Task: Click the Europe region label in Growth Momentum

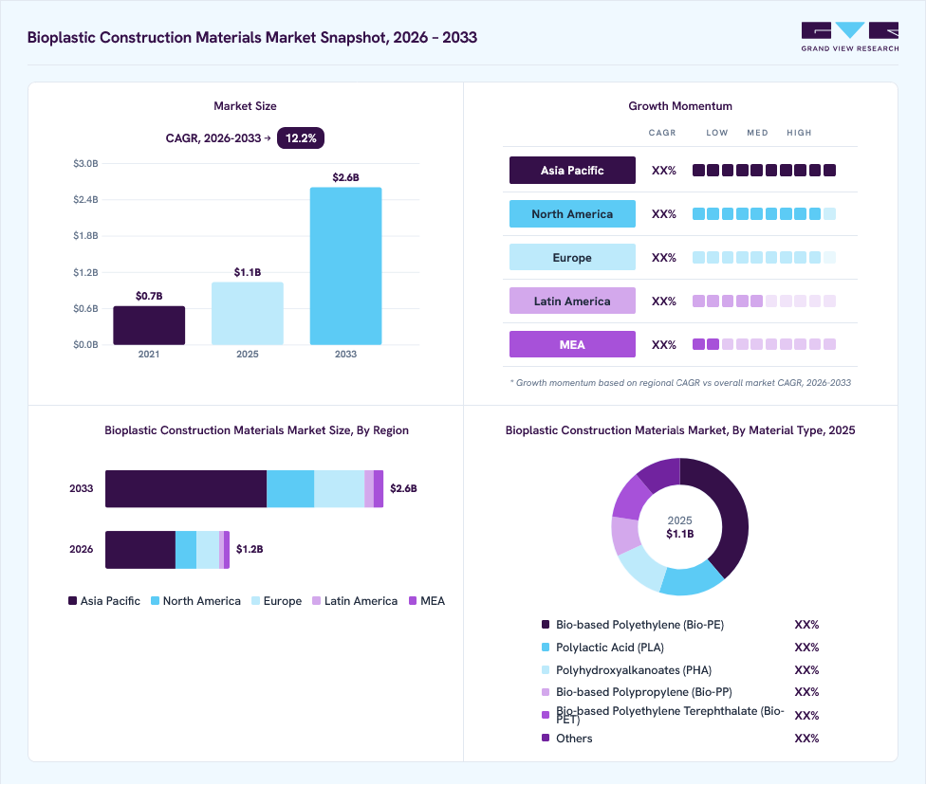Action: (x=572, y=257)
